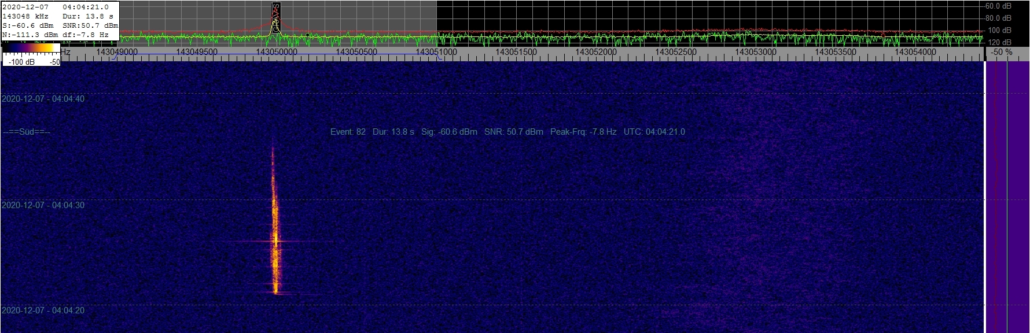Click the df:-7.8 Hz info box value
The height and width of the screenshot is (333, 1030).
coord(86,35)
